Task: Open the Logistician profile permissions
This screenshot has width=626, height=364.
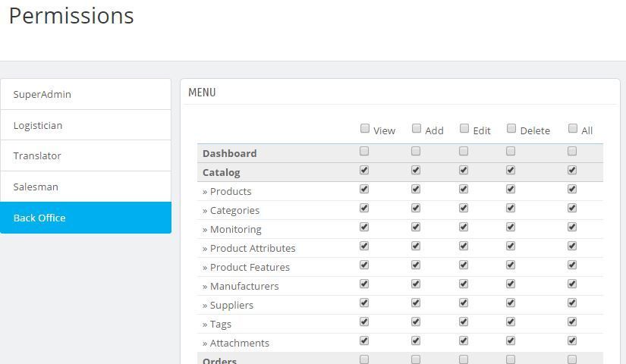Action: point(85,125)
